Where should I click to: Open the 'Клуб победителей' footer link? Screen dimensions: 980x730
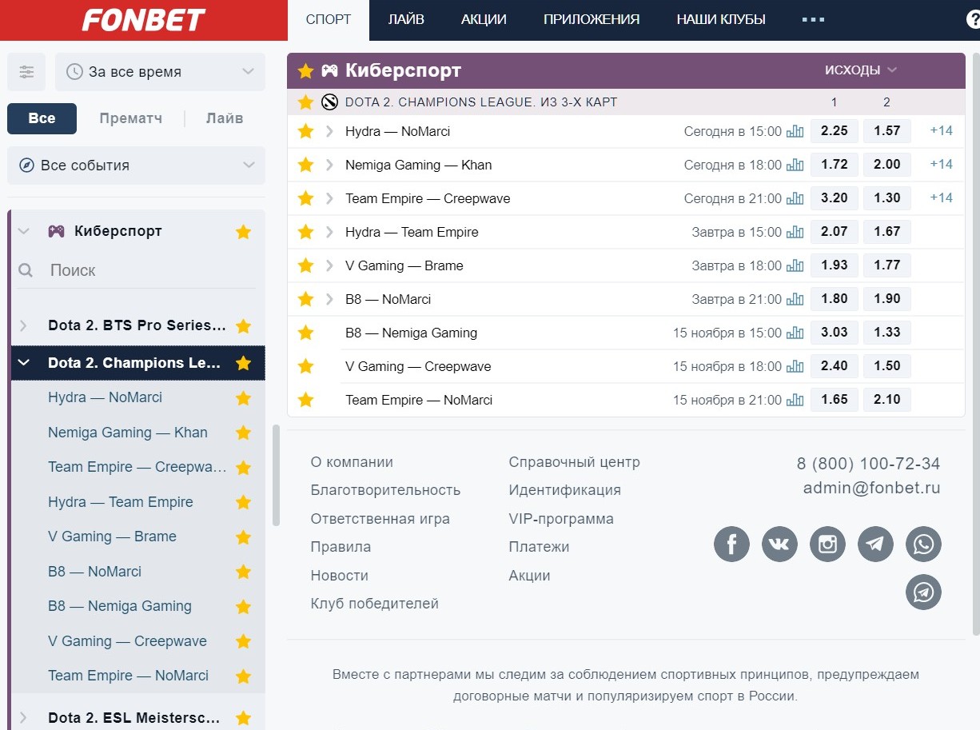point(374,604)
